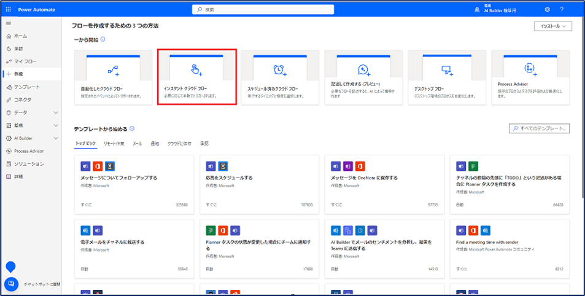Switch to 承認 template tab
This screenshot has height=296, width=585.
click(x=204, y=144)
